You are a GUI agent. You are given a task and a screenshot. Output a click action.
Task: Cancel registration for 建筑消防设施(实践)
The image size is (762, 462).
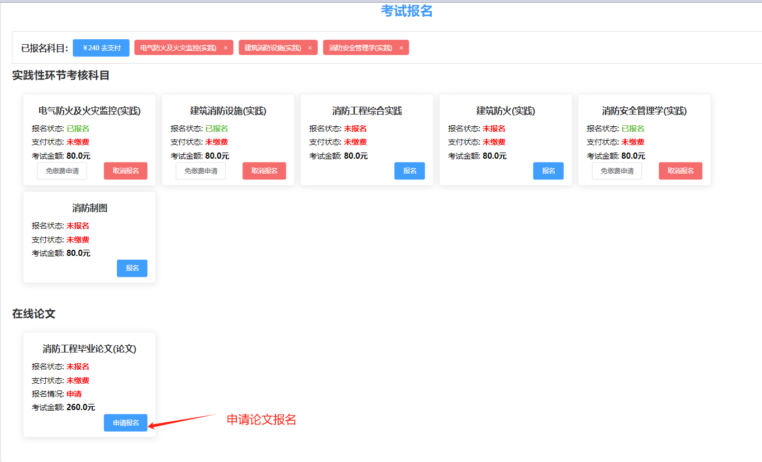(264, 171)
